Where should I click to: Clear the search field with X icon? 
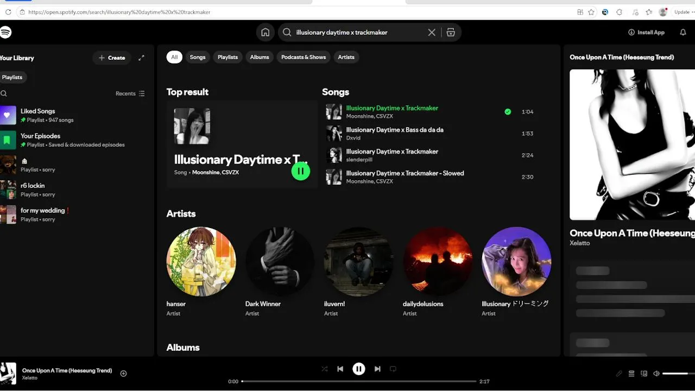pyautogui.click(x=432, y=33)
